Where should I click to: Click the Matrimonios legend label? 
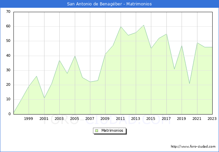tap(113, 130)
